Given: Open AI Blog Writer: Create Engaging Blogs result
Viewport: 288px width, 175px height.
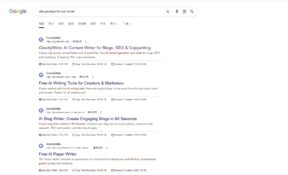Looking at the screenshot, I should 88,118.
